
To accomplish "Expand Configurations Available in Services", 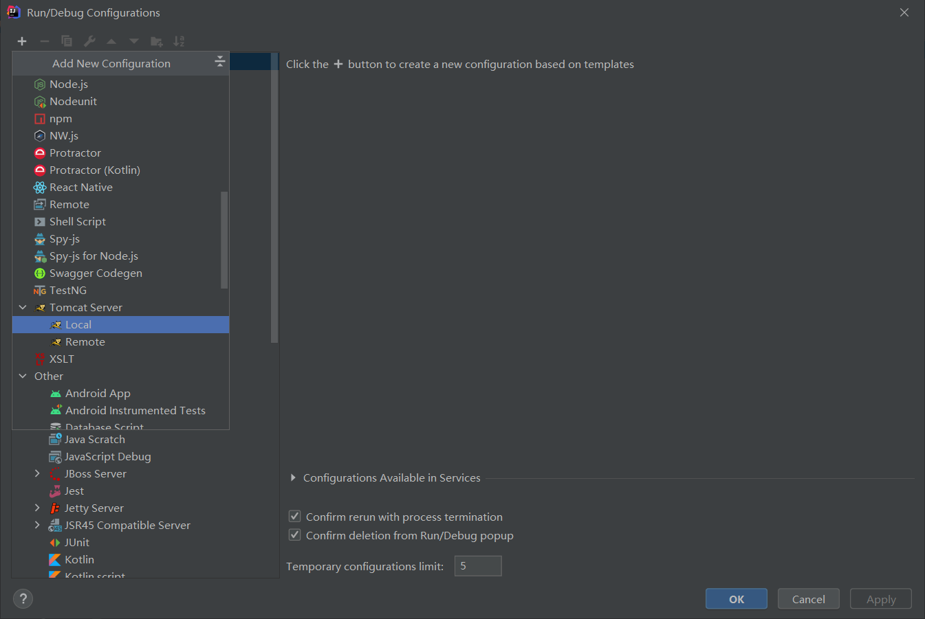I will tap(293, 477).
